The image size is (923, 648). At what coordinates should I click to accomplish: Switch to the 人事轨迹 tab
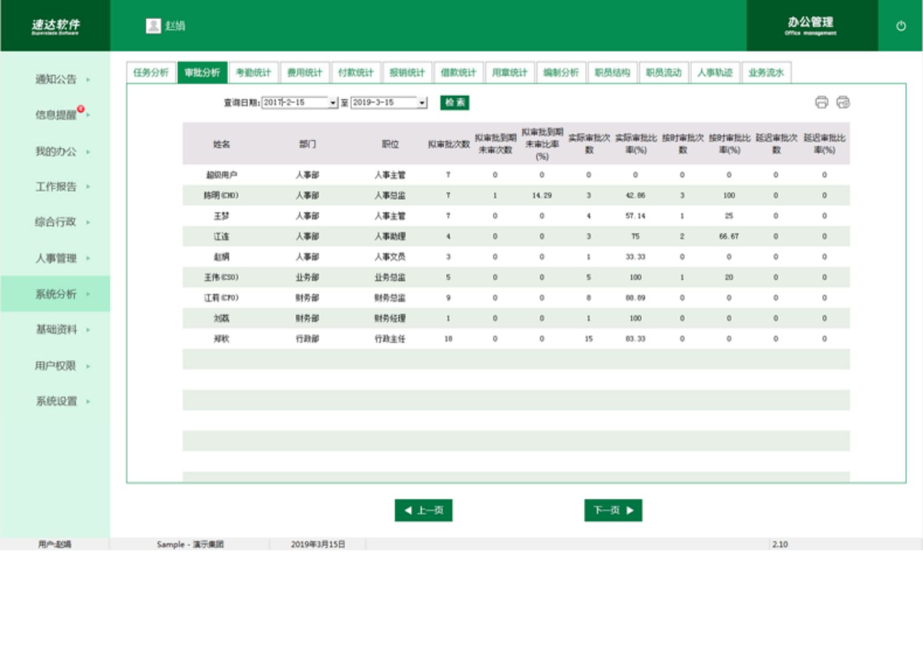point(715,73)
